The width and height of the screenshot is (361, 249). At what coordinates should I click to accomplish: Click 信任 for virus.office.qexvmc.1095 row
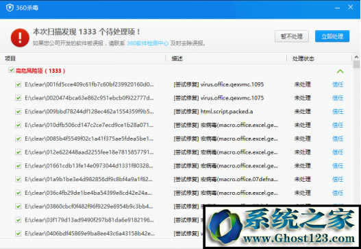pyautogui.click(x=338, y=84)
